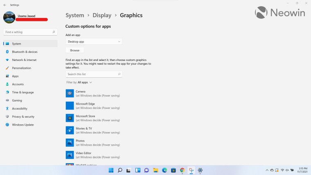
Task: Click the Camera app name text
Action: [81, 92]
